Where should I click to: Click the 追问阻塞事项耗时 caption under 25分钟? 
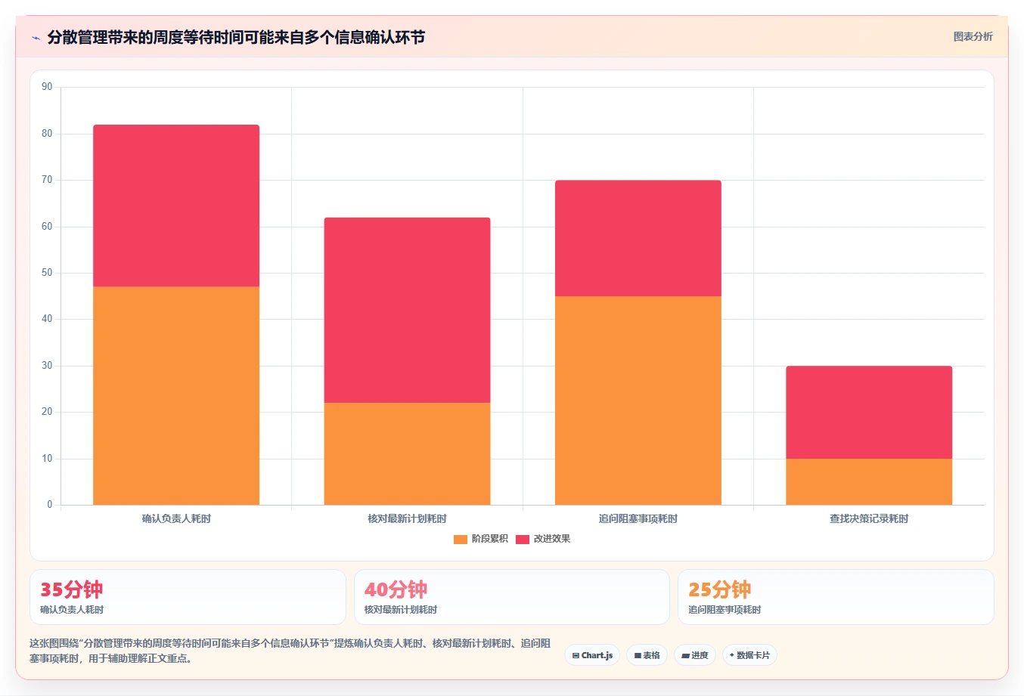[x=725, y=610]
